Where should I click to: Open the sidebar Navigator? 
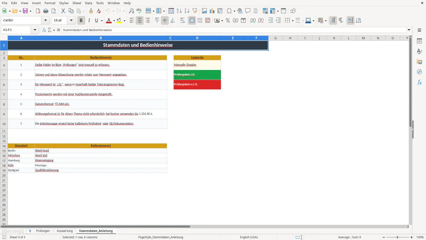pos(419,72)
